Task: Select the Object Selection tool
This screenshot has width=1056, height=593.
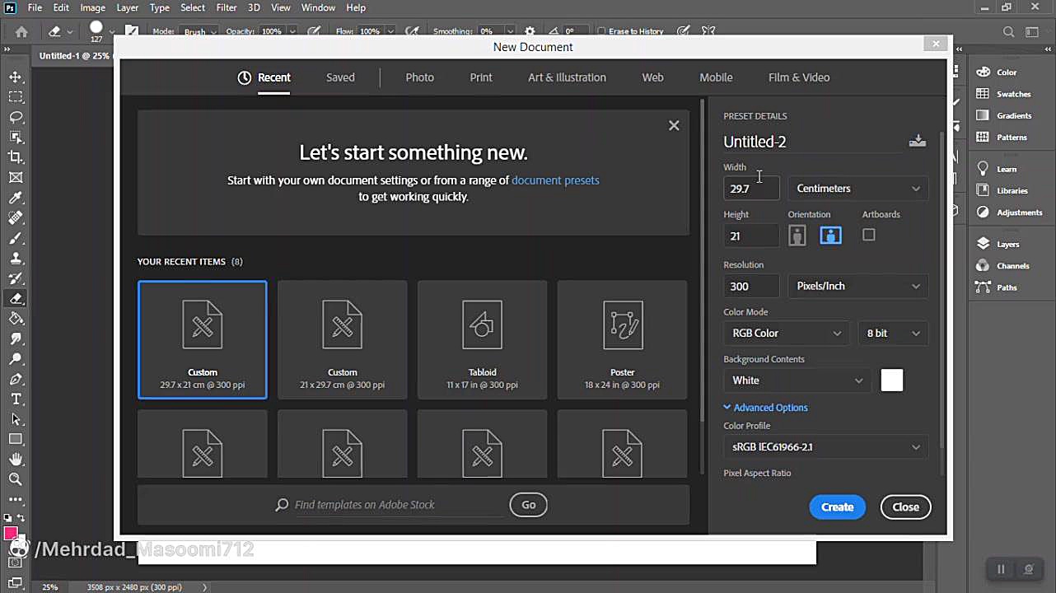Action: tap(16, 137)
